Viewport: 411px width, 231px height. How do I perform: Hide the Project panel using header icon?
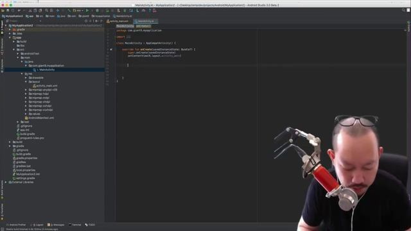click(101, 21)
